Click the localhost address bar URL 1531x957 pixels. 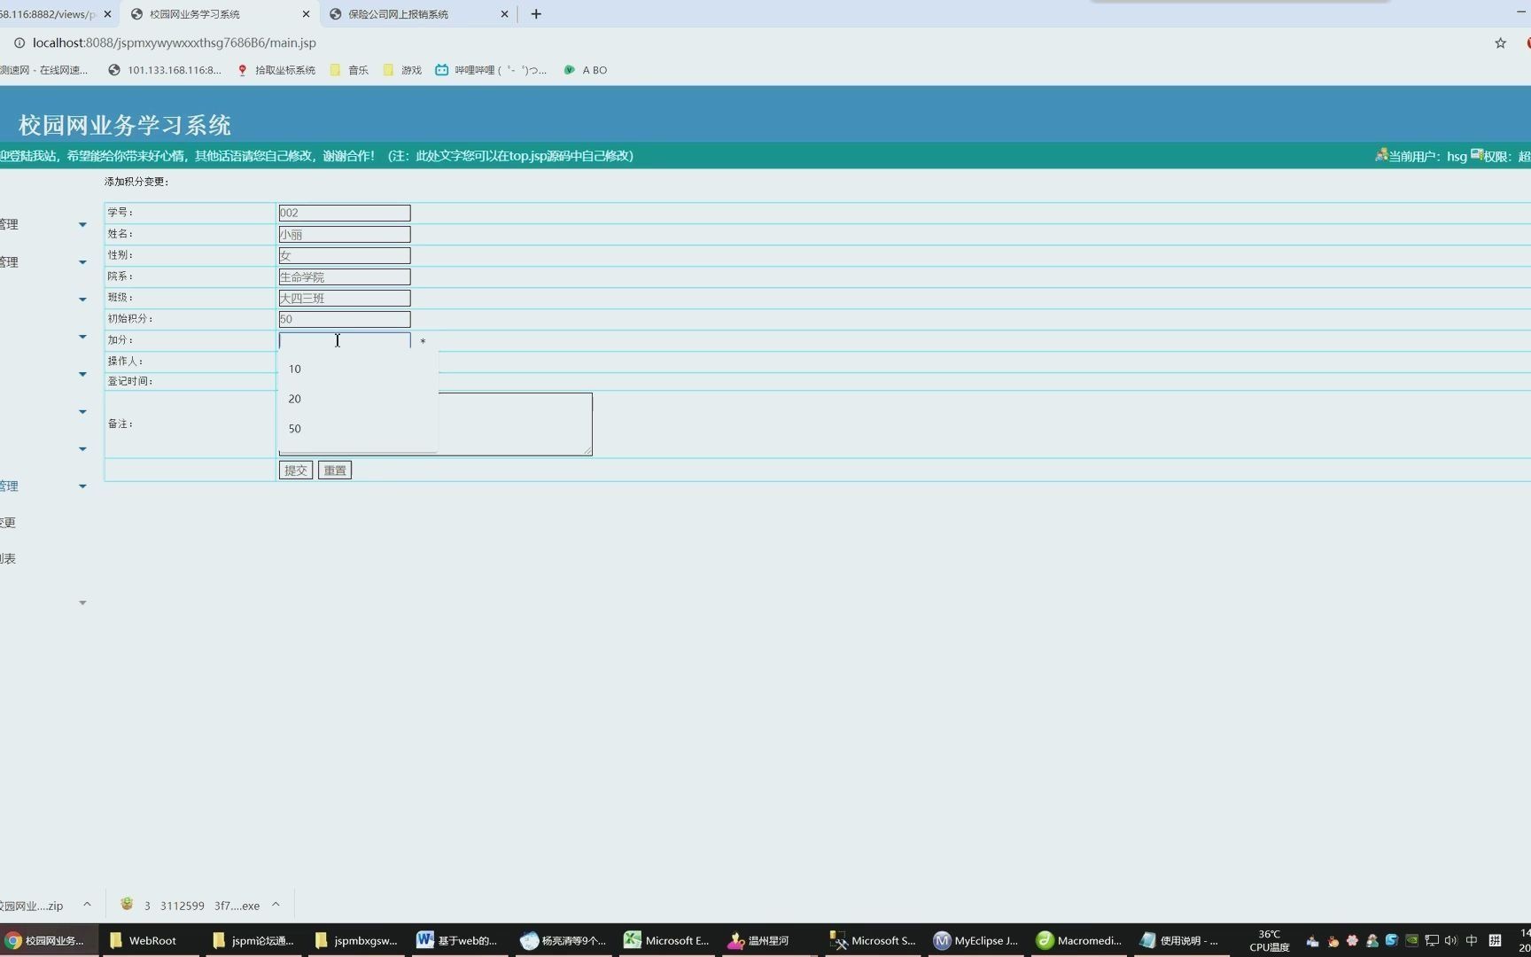(175, 43)
